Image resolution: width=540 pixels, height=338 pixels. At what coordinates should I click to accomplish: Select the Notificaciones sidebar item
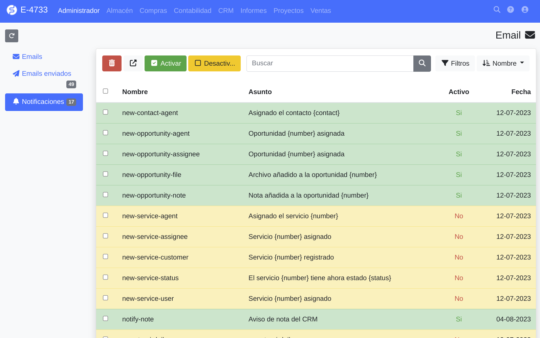pyautogui.click(x=44, y=102)
